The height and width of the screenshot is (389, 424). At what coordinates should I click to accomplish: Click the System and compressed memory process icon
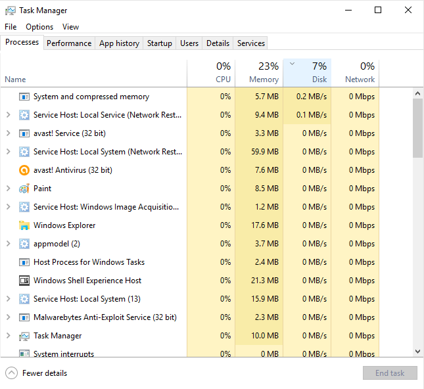pyautogui.click(x=24, y=97)
